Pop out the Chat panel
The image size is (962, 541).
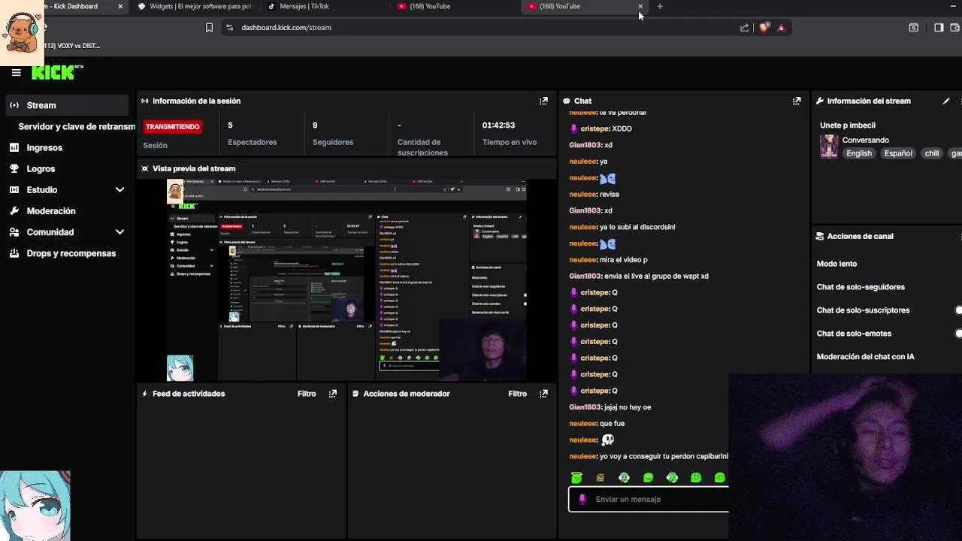click(797, 101)
